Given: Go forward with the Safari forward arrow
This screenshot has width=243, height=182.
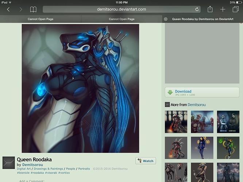Looking at the screenshot, I should point(20,9).
